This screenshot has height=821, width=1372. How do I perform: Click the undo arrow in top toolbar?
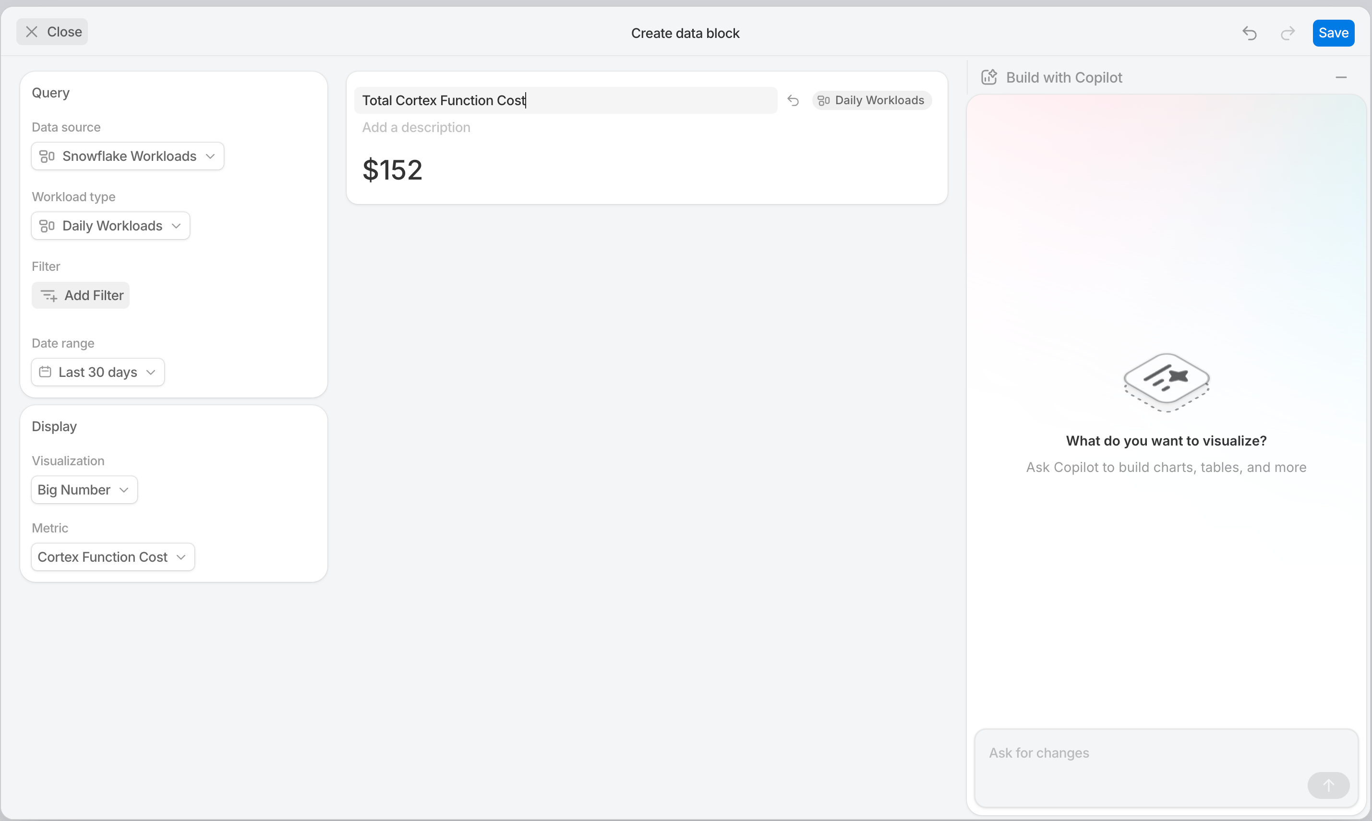tap(1249, 33)
